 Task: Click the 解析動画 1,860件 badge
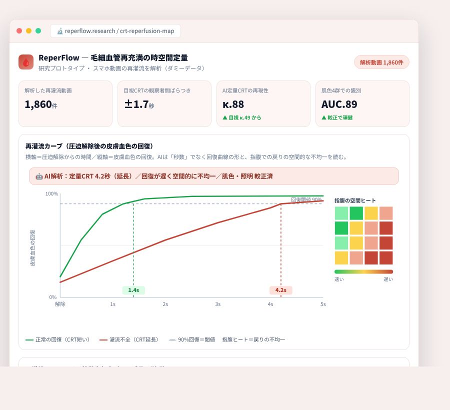(x=381, y=62)
